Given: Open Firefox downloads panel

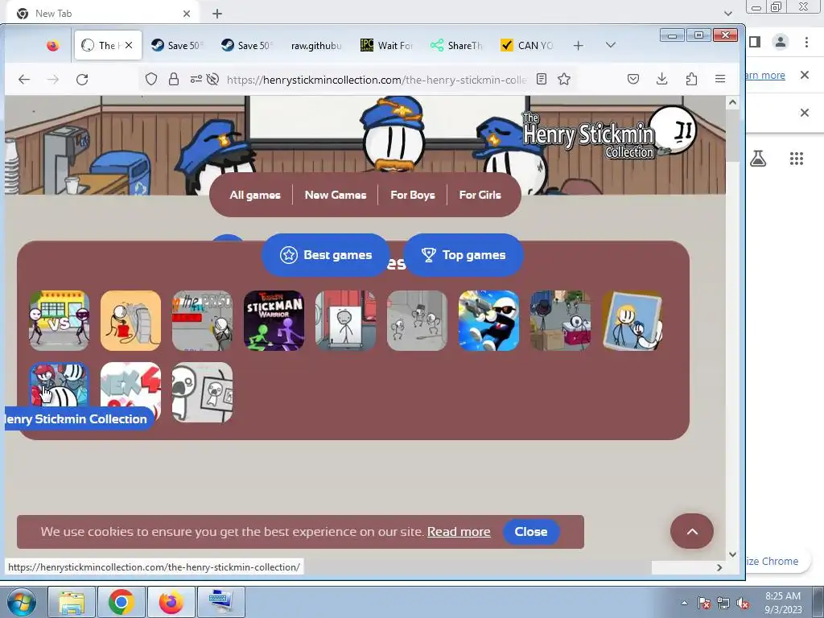Looking at the screenshot, I should (x=662, y=80).
